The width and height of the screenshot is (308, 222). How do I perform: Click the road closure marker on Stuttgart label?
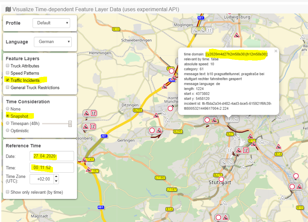click(x=221, y=179)
